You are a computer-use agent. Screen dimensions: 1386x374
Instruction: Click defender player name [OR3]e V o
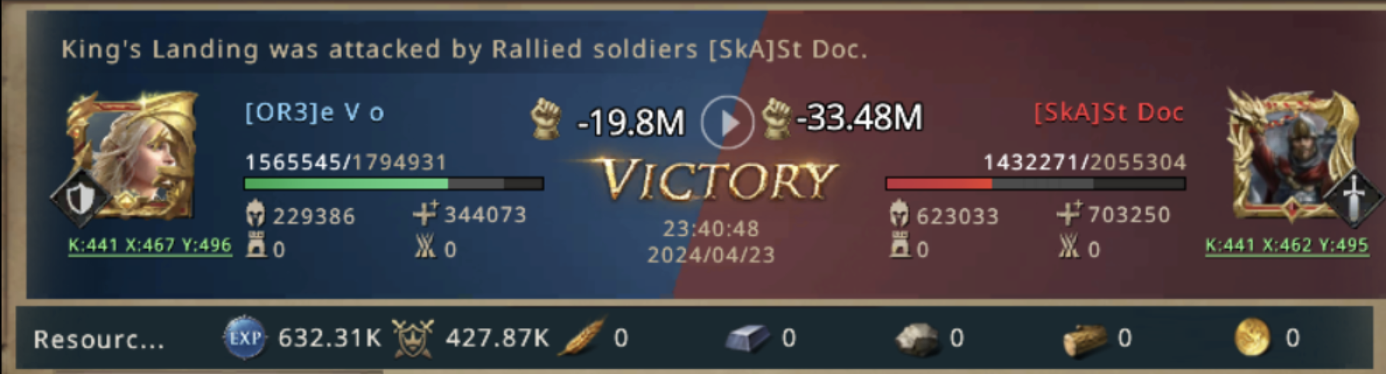314,113
